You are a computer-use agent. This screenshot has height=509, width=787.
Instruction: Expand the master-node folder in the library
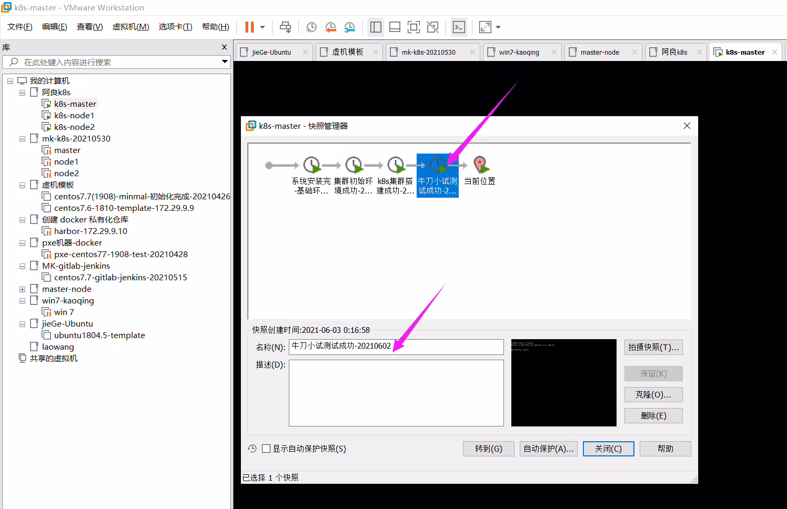tap(22, 289)
